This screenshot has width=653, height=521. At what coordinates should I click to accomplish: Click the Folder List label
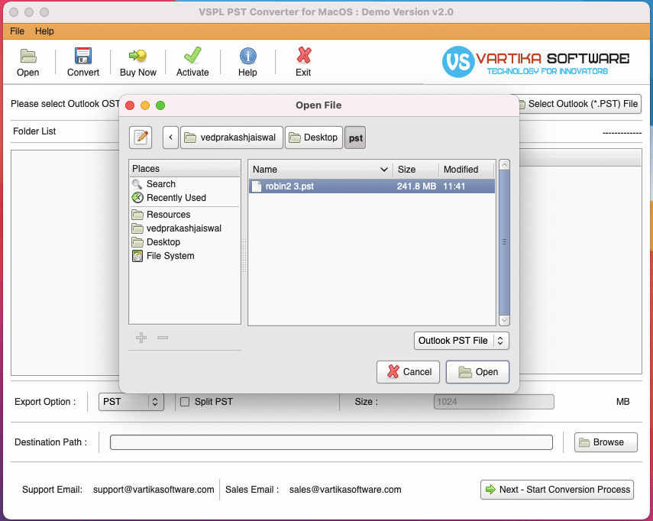(x=34, y=131)
